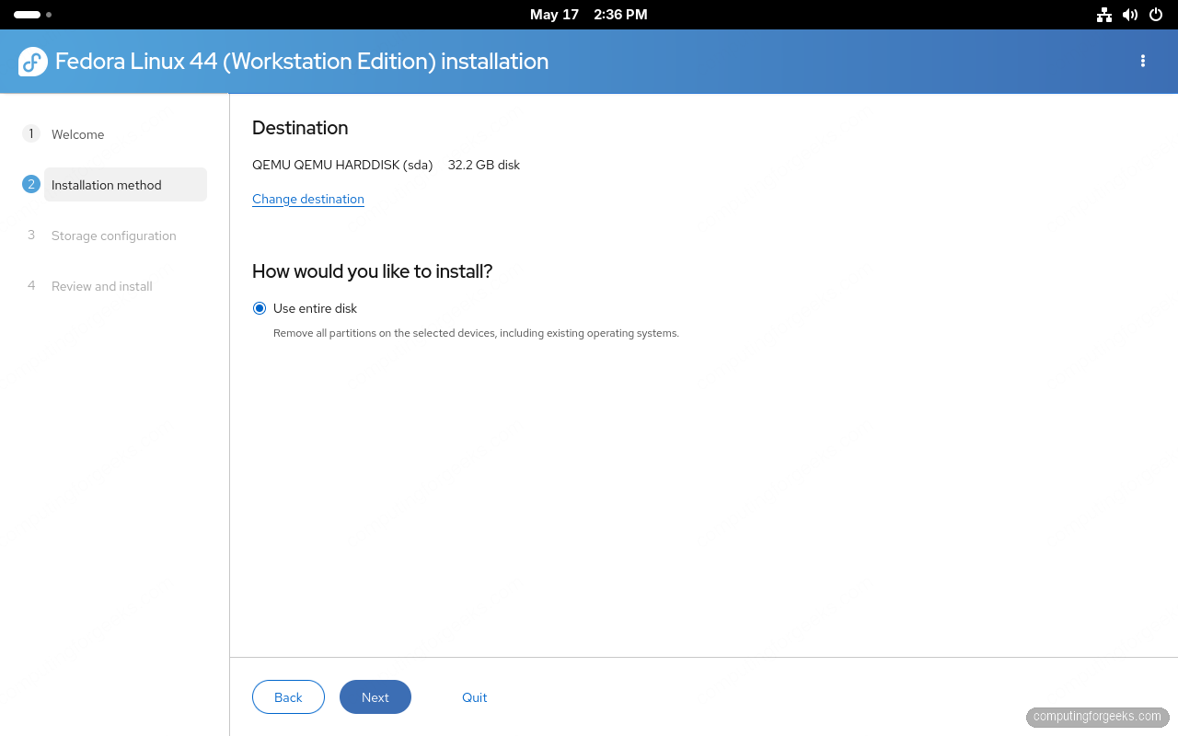
Task: Click the QEMU QEMU HARDDISK (sda) text
Action: click(x=342, y=165)
